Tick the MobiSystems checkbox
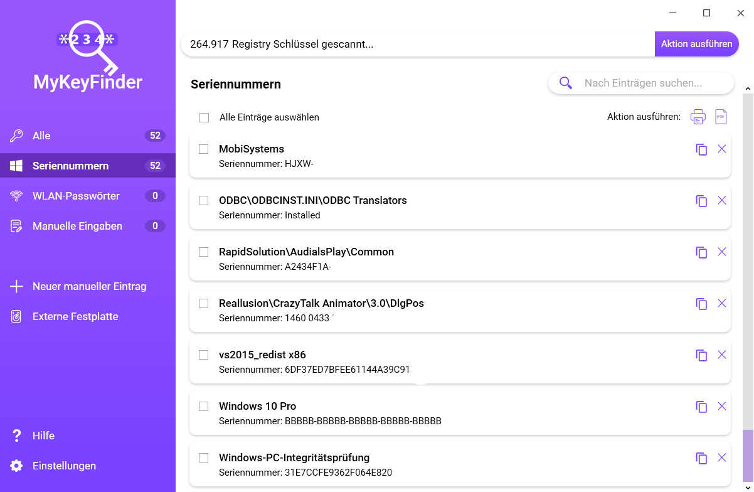Image resolution: width=754 pixels, height=492 pixels. coord(203,149)
